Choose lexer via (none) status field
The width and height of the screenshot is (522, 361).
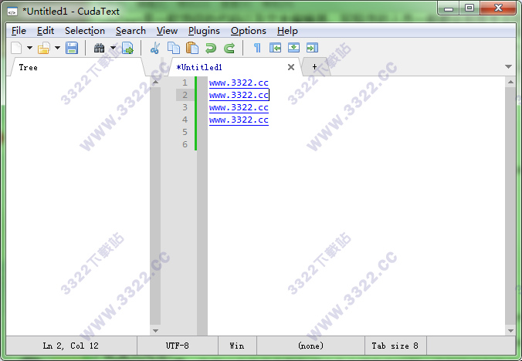pyautogui.click(x=310, y=346)
